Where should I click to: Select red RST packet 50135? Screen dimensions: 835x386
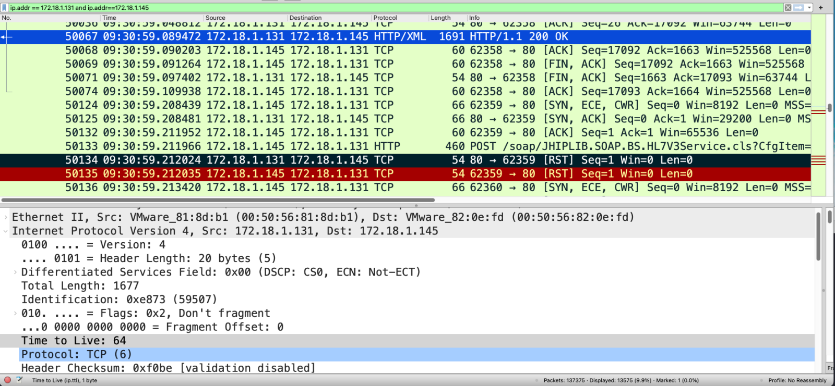pos(365,174)
